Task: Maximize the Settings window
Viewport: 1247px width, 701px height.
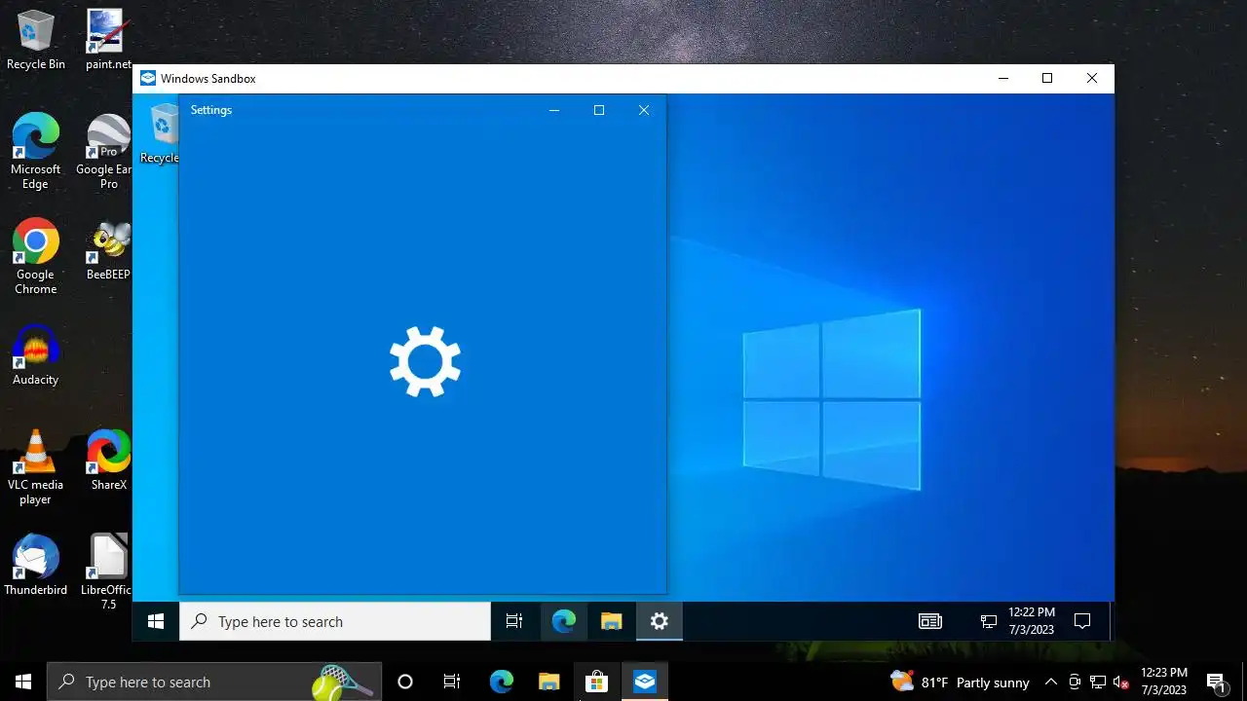Action: tap(599, 110)
